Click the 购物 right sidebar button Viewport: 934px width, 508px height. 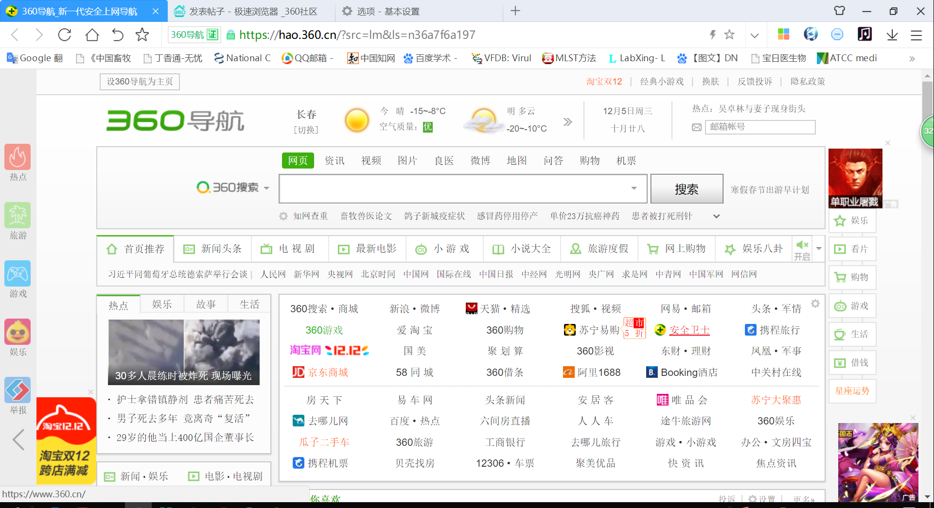[852, 277]
